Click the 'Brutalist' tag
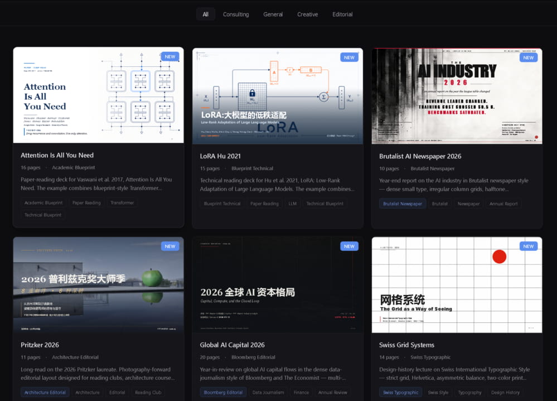557x401 pixels. pos(440,204)
